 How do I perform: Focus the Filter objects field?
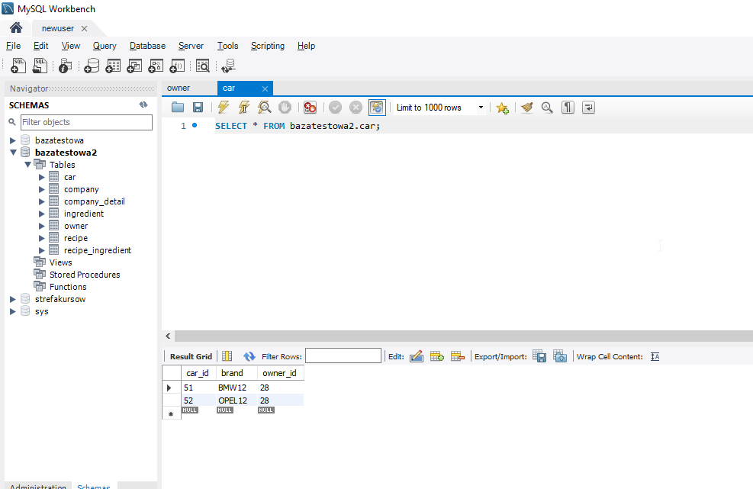[x=86, y=122]
